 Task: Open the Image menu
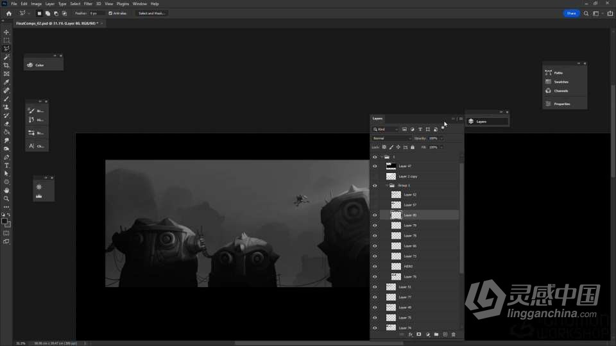36,4
